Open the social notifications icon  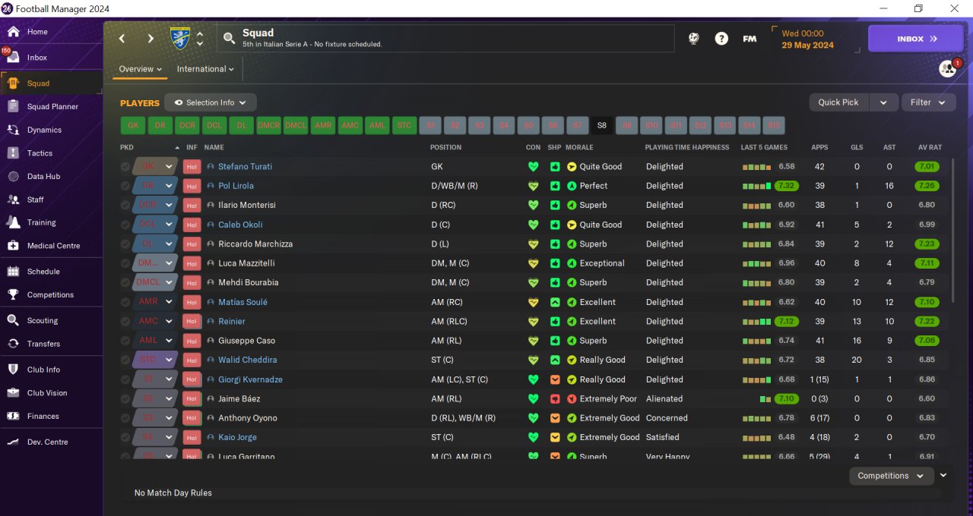948,68
